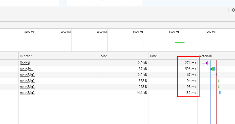The height and width of the screenshot is (124, 235).
Task: Follow the main.js:1 initiator link
Action: pyautogui.click(x=26, y=69)
